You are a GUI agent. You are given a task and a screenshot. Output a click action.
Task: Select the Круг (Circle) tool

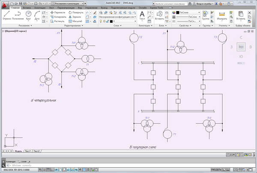[x=29, y=15]
